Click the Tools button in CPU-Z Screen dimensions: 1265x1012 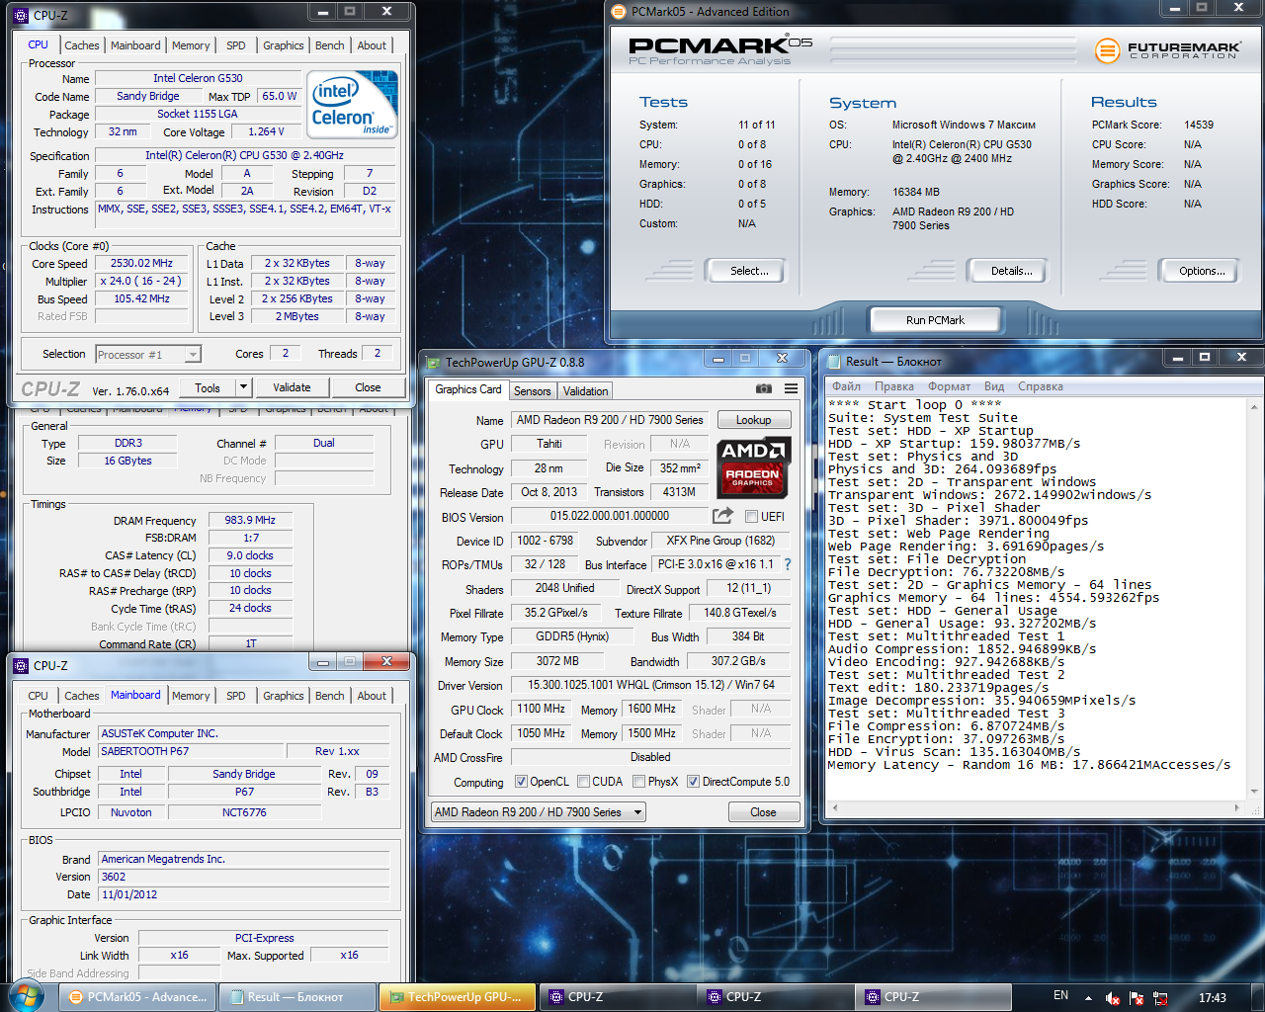(x=208, y=387)
